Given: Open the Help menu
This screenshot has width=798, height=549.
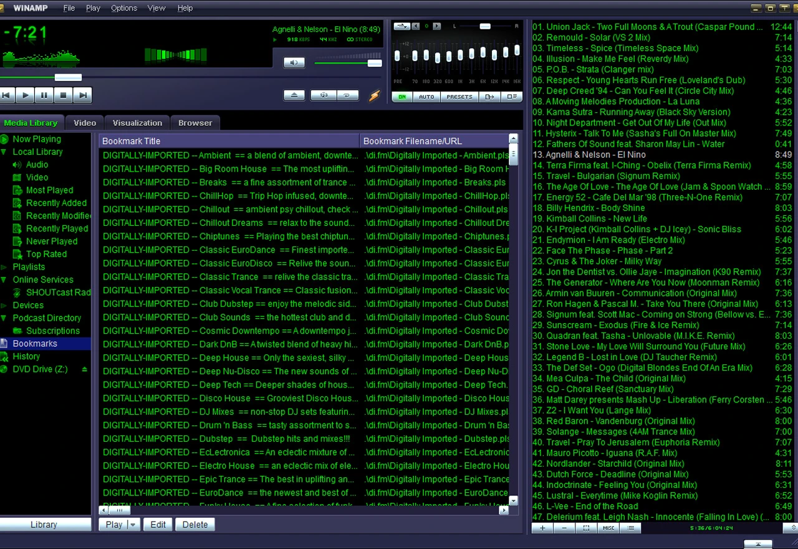Looking at the screenshot, I should [185, 8].
